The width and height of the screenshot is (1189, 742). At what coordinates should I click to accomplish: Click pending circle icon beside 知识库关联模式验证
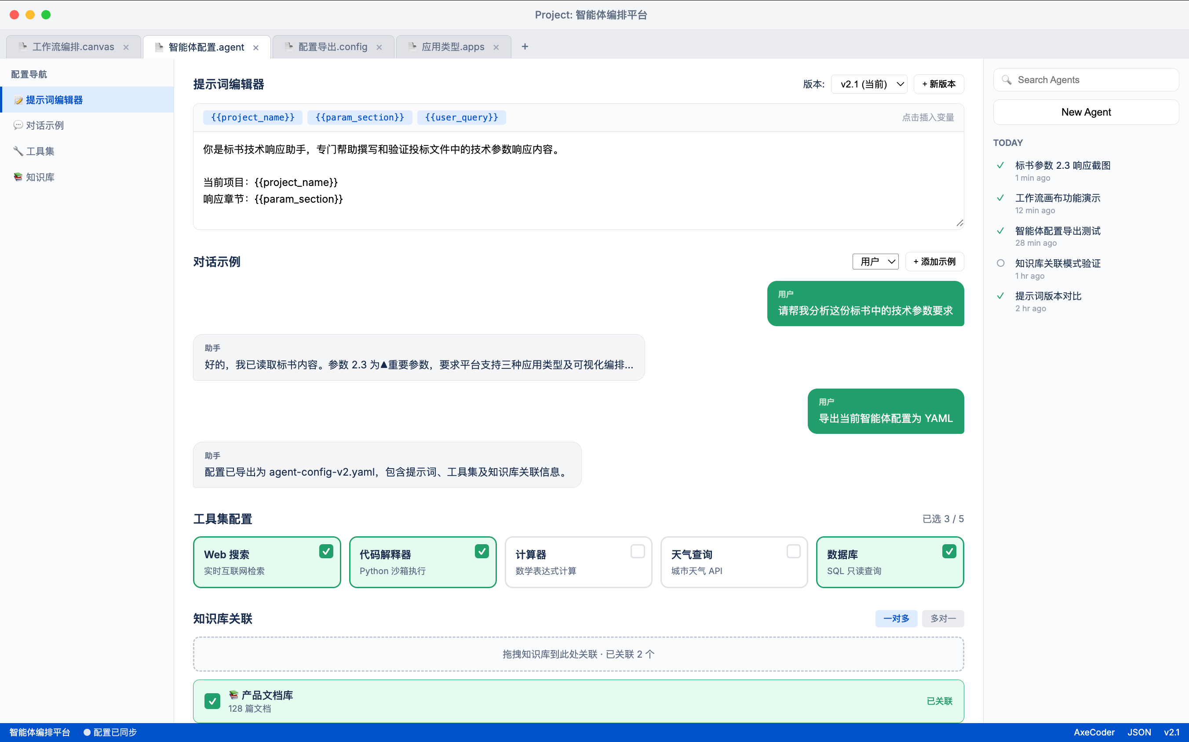coord(1000,263)
